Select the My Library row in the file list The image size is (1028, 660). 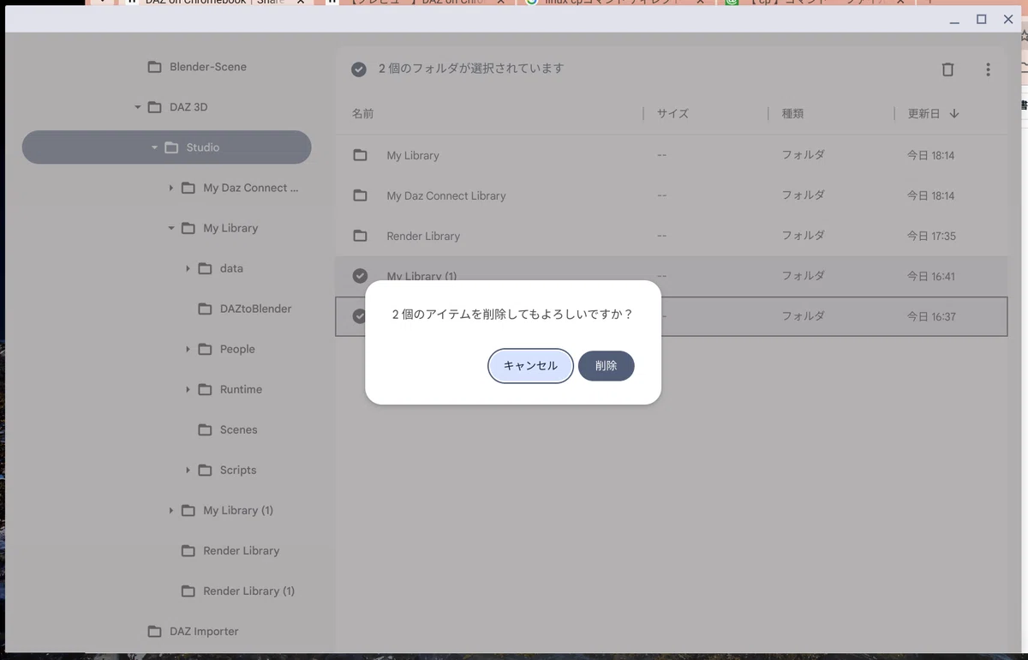(671, 155)
